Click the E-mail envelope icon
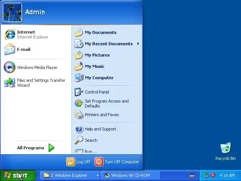The width and height of the screenshot is (241, 181). (10, 49)
